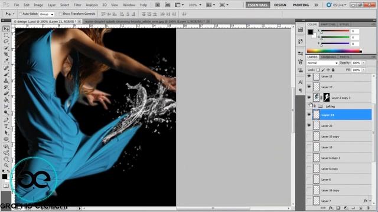Select the Crop tool

pos(6,54)
